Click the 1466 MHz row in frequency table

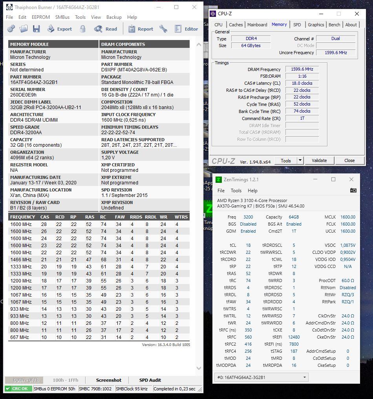coord(99,260)
